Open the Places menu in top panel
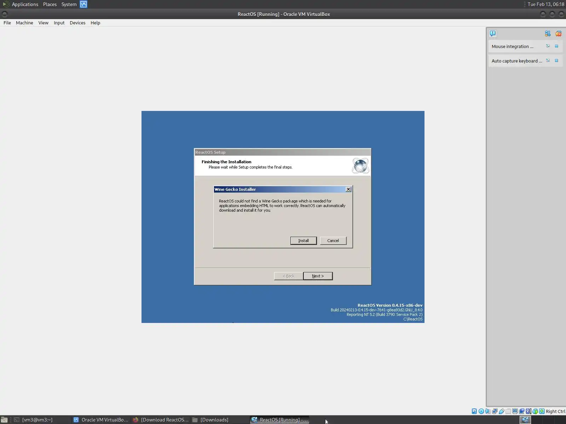The image size is (566, 424). click(50, 4)
